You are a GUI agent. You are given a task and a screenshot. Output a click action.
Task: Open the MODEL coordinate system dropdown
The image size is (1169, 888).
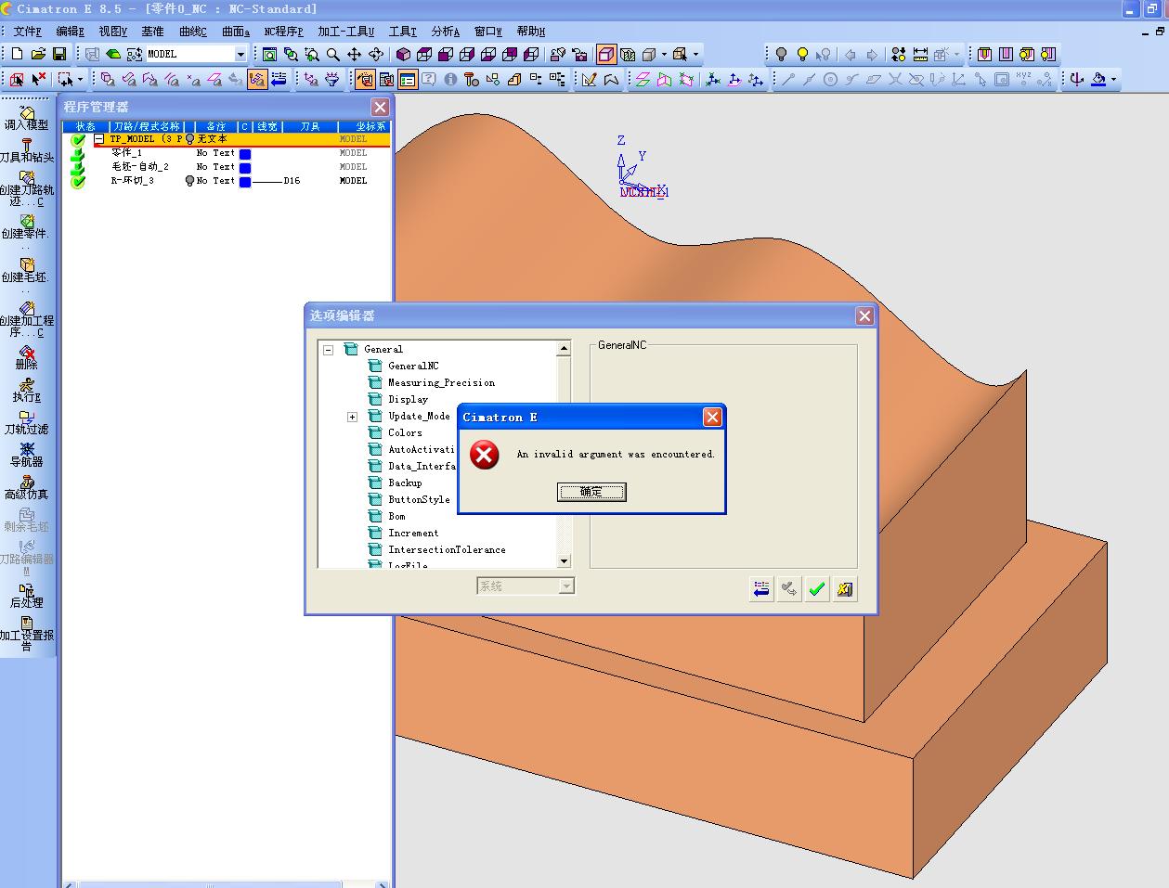tap(240, 55)
